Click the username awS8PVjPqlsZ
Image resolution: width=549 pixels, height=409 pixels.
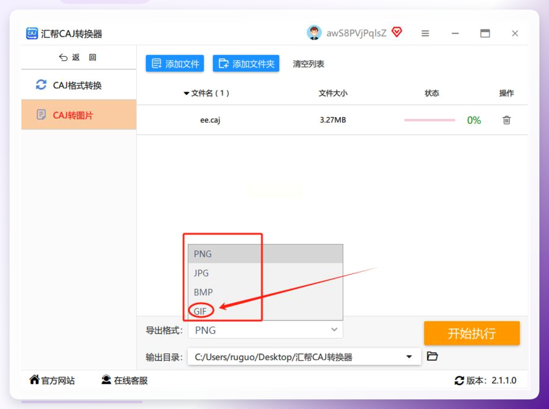point(357,33)
